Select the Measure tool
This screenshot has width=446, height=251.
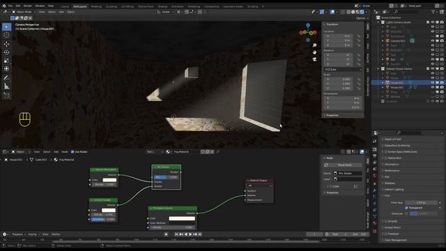(x=6, y=86)
